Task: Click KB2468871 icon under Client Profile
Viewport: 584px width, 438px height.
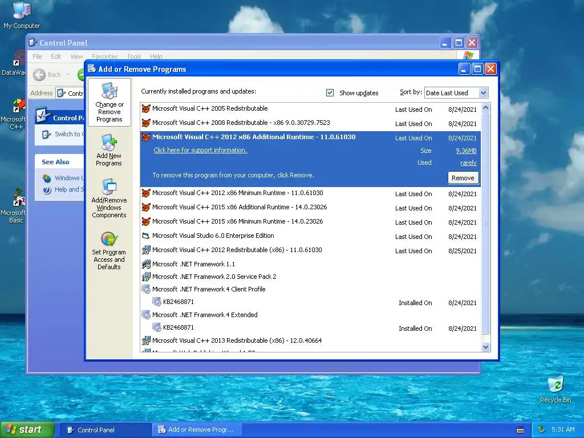Action: 157,302
